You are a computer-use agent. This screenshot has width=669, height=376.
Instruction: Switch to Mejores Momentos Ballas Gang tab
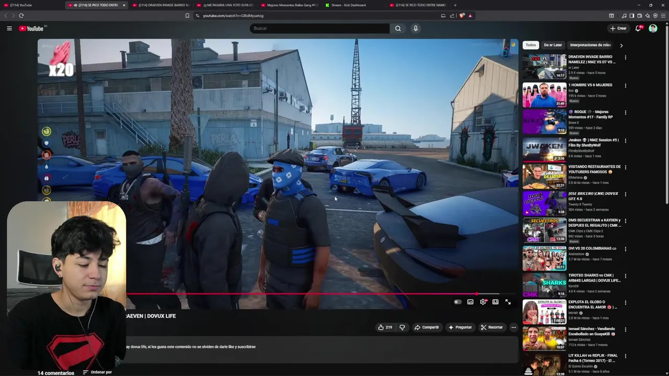pyautogui.click(x=290, y=5)
